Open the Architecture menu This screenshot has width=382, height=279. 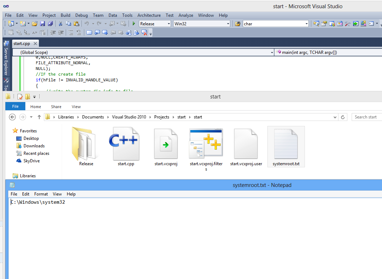pyautogui.click(x=149, y=15)
